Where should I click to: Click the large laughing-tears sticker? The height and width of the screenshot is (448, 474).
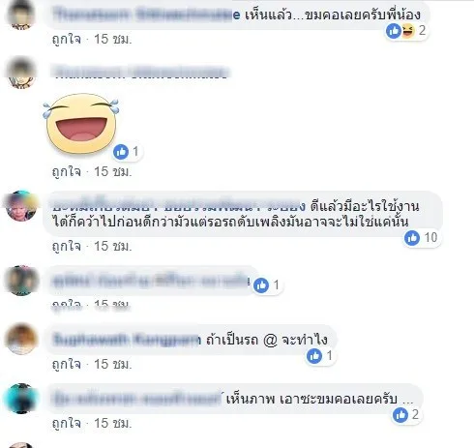coord(81,124)
